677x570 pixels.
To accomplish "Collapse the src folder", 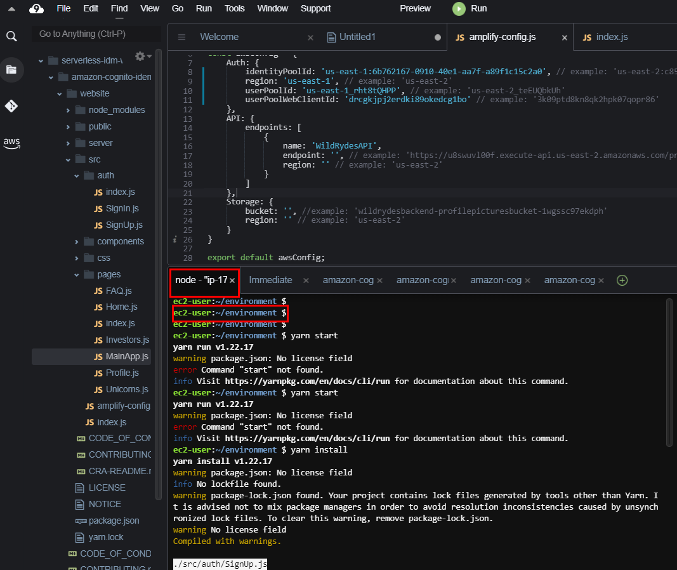I will pos(68,160).
